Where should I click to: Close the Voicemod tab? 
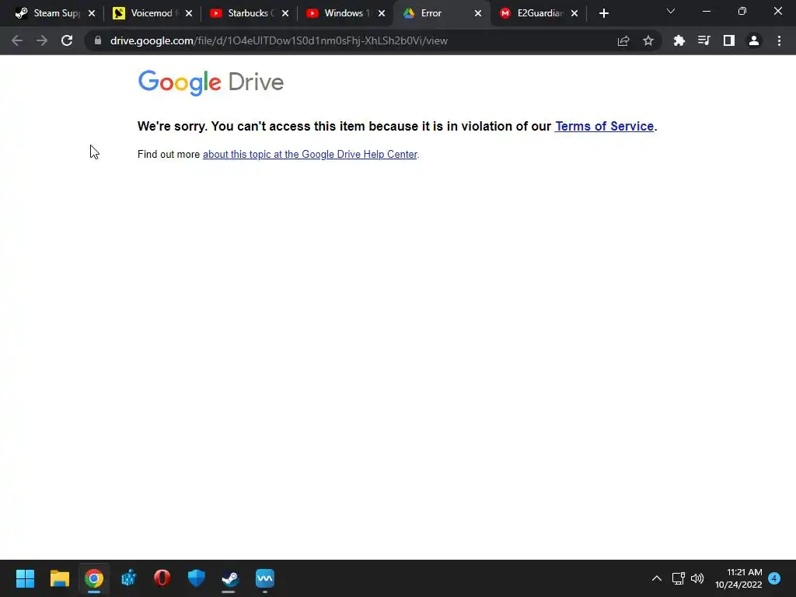(x=189, y=13)
